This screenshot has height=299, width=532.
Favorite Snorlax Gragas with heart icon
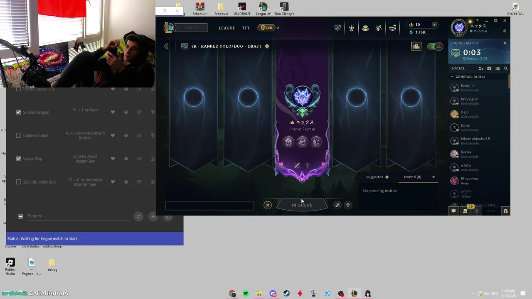click(113, 112)
